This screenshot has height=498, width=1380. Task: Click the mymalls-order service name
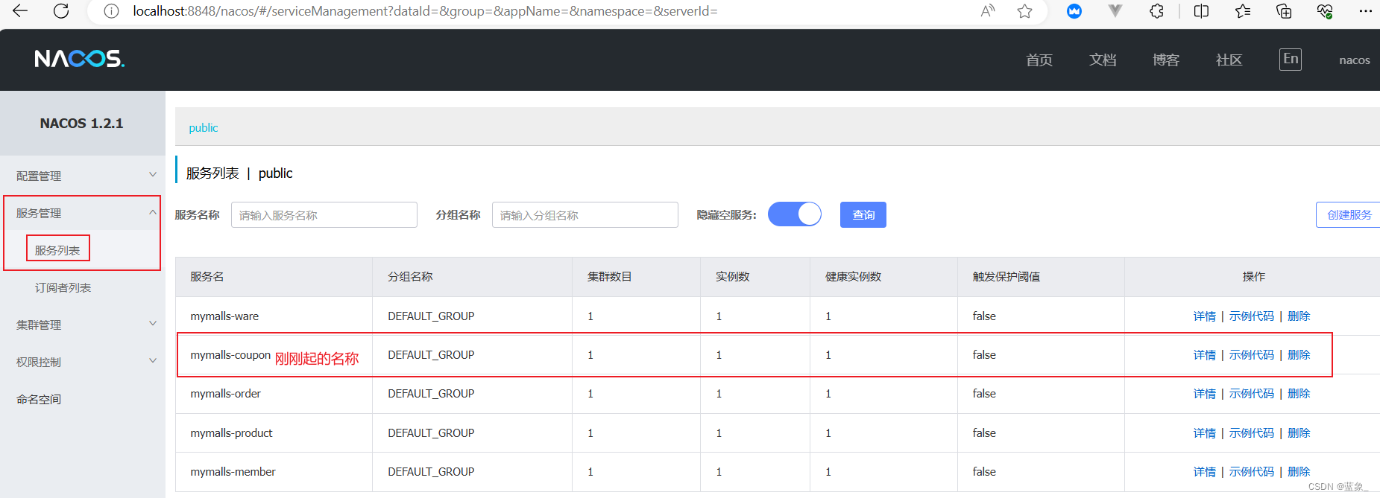click(225, 394)
